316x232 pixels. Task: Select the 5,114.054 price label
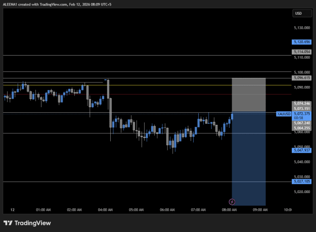[x=301, y=52]
